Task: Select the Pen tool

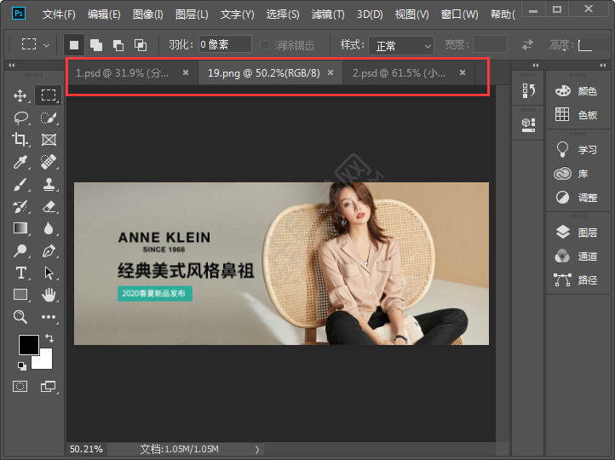Action: (49, 250)
